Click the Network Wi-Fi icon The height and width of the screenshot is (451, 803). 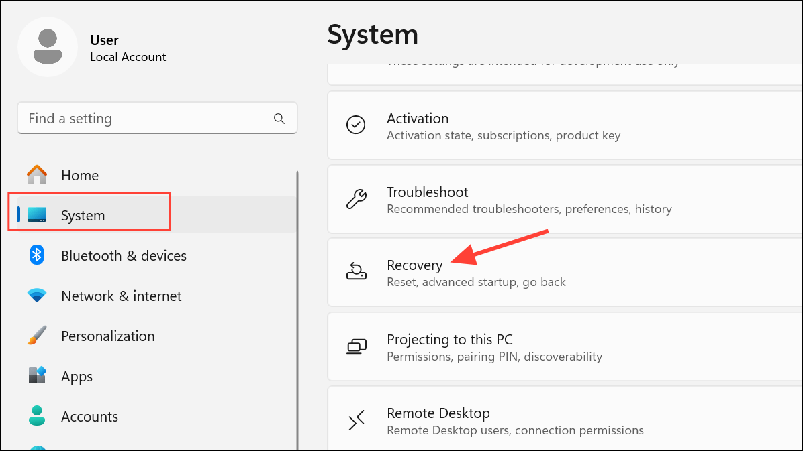37,296
